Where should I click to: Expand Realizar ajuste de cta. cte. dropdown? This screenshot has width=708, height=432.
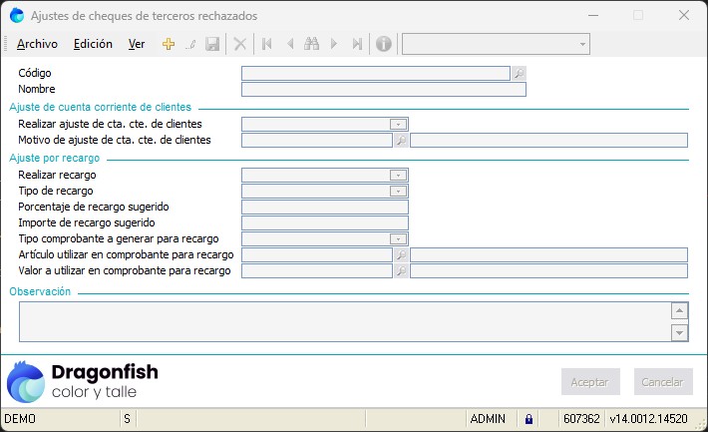tap(399, 125)
